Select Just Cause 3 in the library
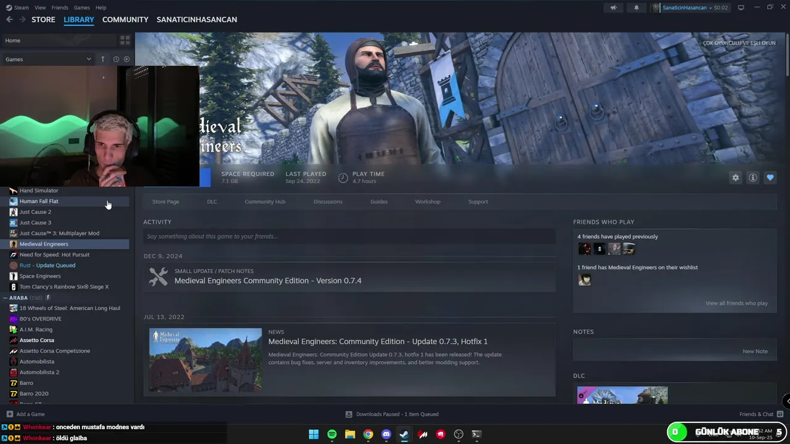The width and height of the screenshot is (790, 444). [x=35, y=223]
